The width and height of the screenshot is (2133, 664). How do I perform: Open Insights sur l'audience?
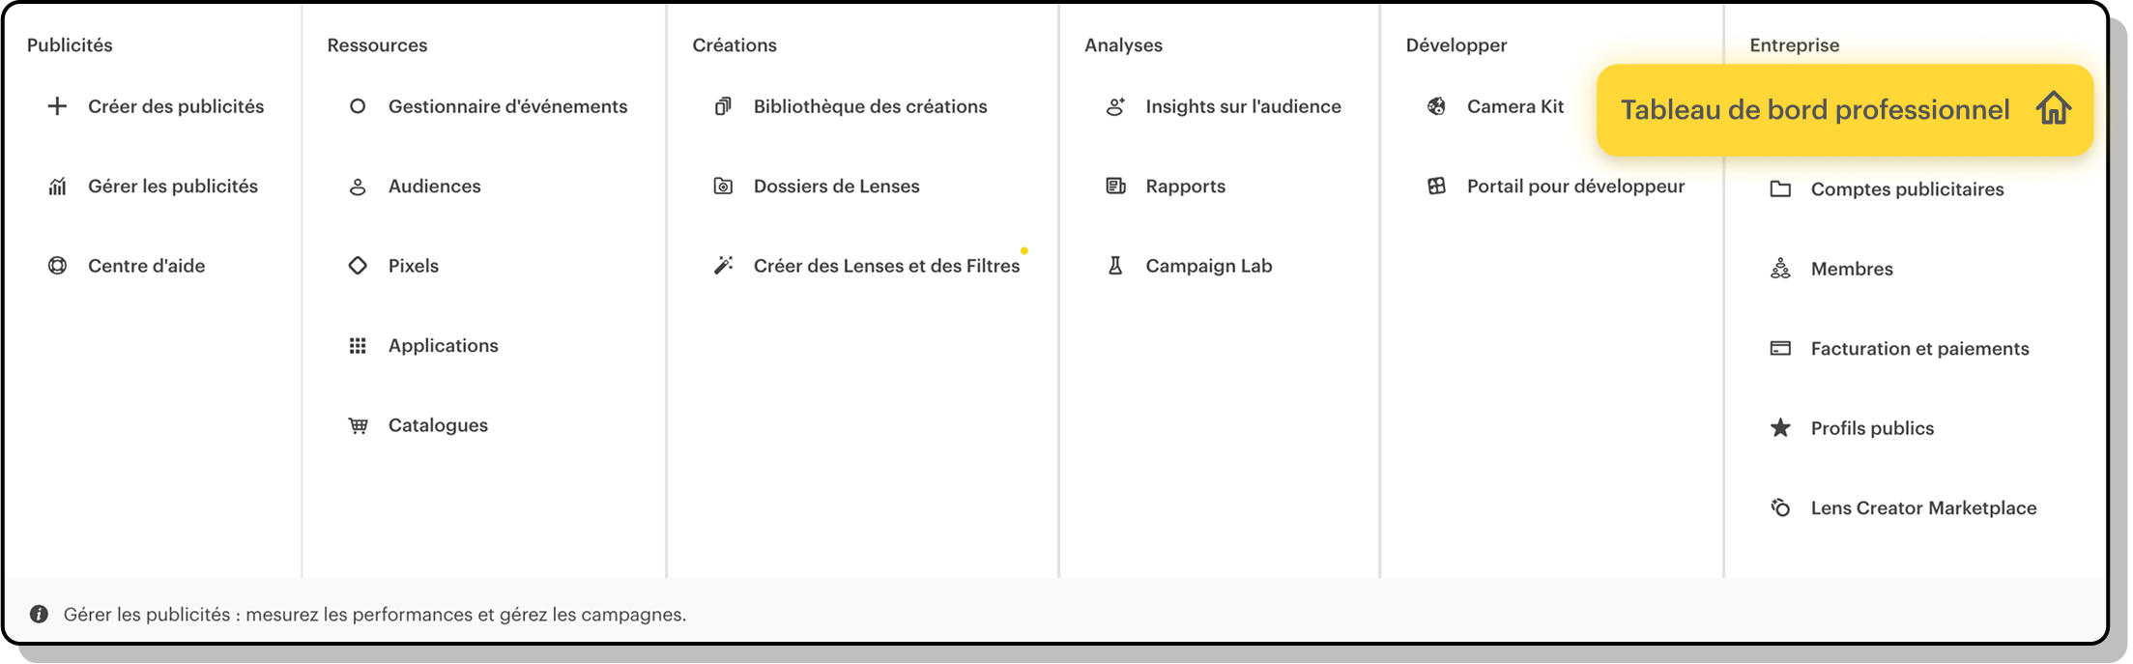[1243, 106]
